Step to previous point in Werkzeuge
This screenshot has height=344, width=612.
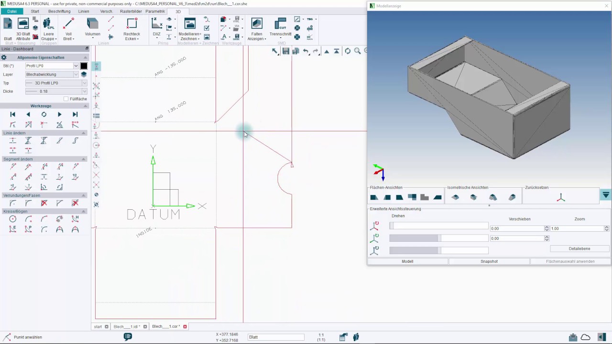click(x=28, y=115)
